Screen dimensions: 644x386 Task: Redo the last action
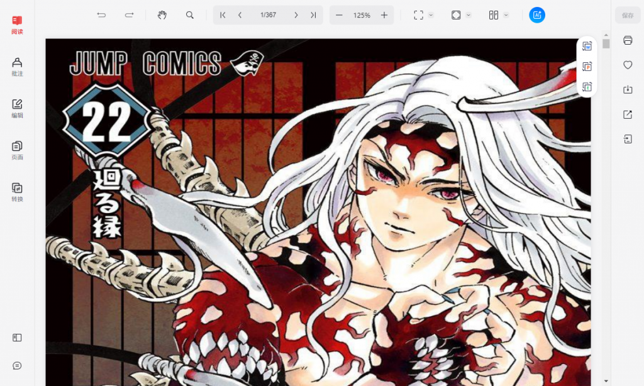click(129, 15)
